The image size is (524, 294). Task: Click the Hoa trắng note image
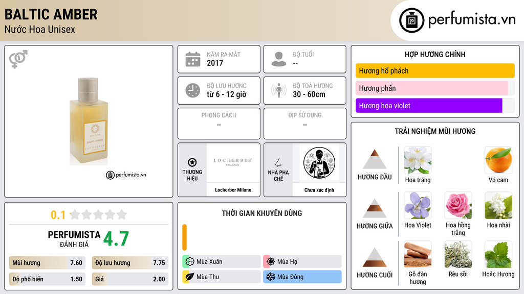point(418,160)
